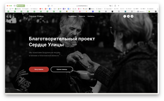Expand the Отзывы bookmarks folder

pyautogui.click(x=26, y=9)
